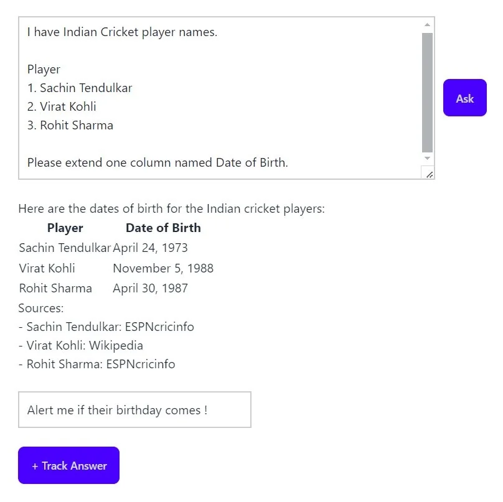Select the Sources heading text

40,308
